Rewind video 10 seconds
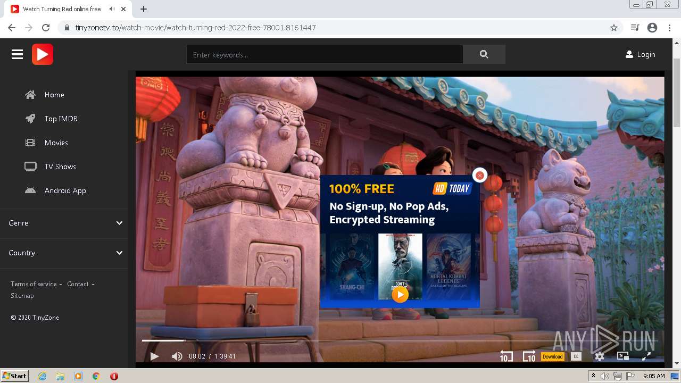The image size is (681, 383). click(506, 356)
